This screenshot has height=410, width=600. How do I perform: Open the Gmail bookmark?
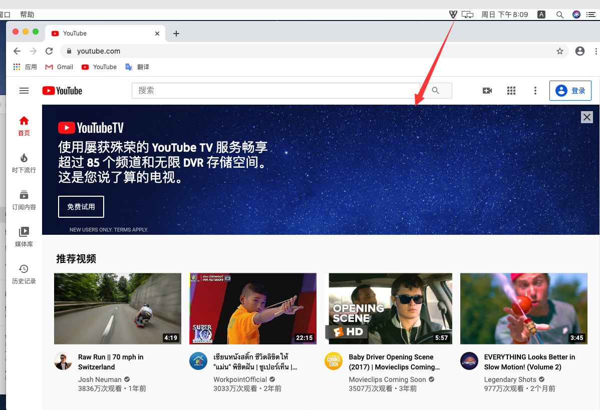(59, 67)
